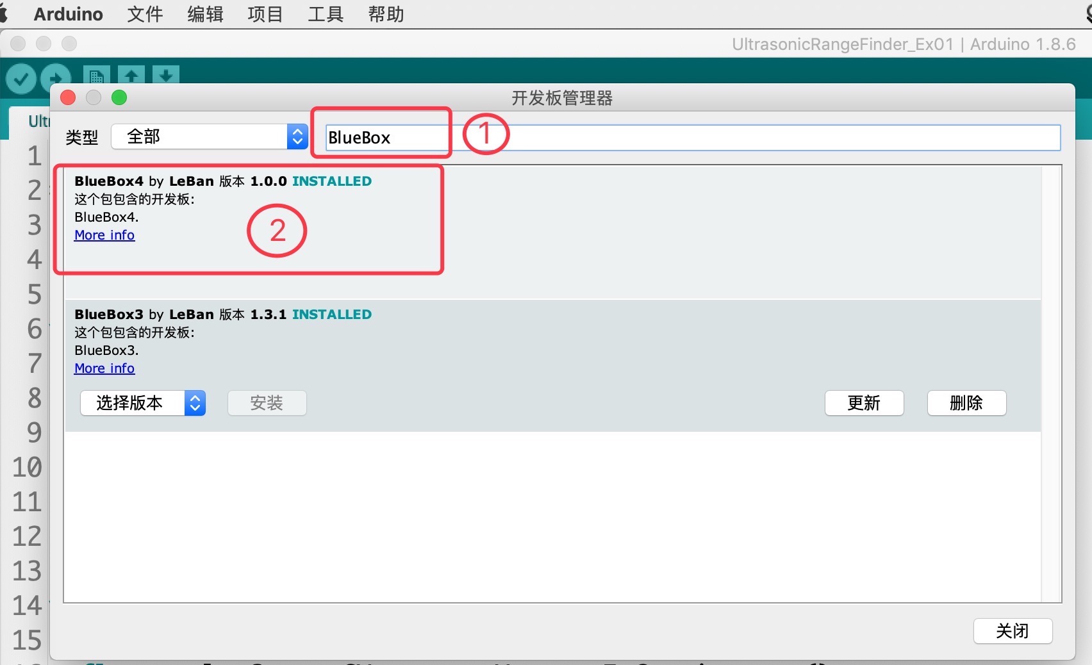The width and height of the screenshot is (1092, 665).
Task: Click the Open sketch up-arrow icon
Action: click(x=131, y=74)
